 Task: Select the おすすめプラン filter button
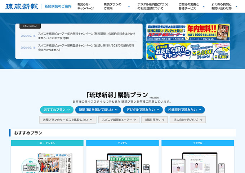pyautogui.click(x=57, y=110)
